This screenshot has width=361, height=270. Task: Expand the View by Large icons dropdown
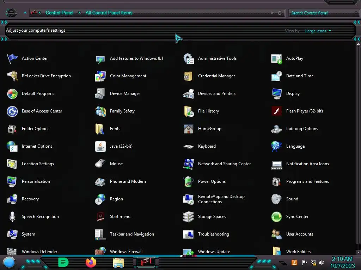318,31
